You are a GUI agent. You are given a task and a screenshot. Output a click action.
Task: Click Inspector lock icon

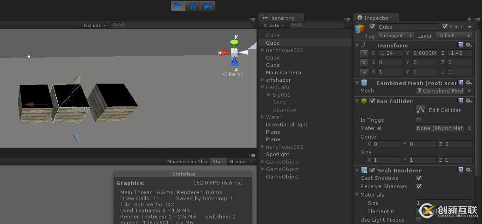coord(469,19)
